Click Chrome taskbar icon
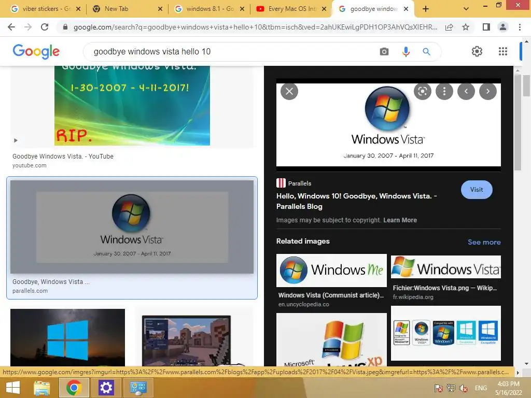The height and width of the screenshot is (398, 531). coord(74,388)
